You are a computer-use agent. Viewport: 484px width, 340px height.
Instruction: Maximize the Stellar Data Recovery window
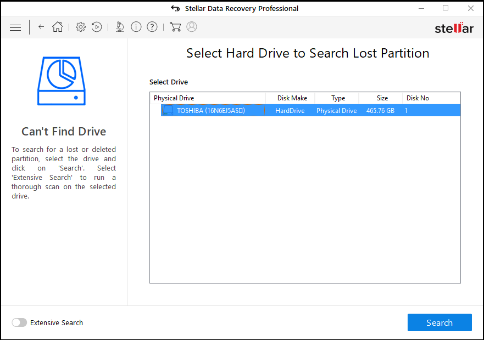coord(446,8)
